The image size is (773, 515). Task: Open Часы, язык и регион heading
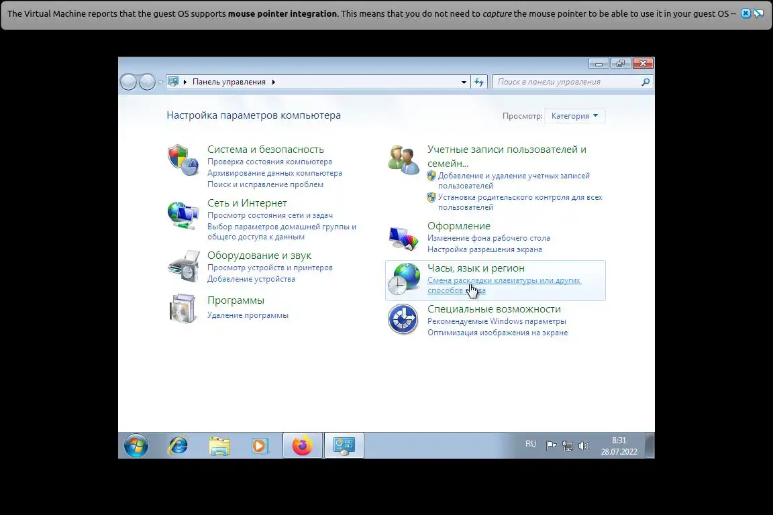pyautogui.click(x=476, y=268)
